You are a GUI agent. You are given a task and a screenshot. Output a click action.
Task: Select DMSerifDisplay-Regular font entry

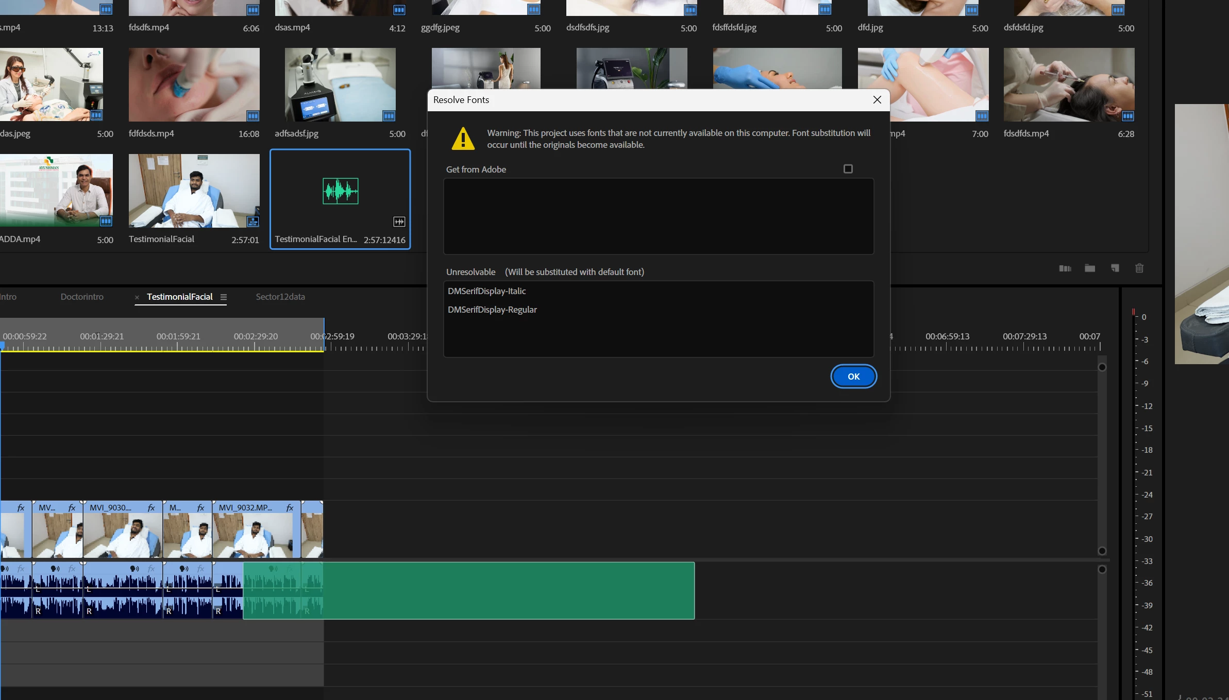(x=492, y=310)
